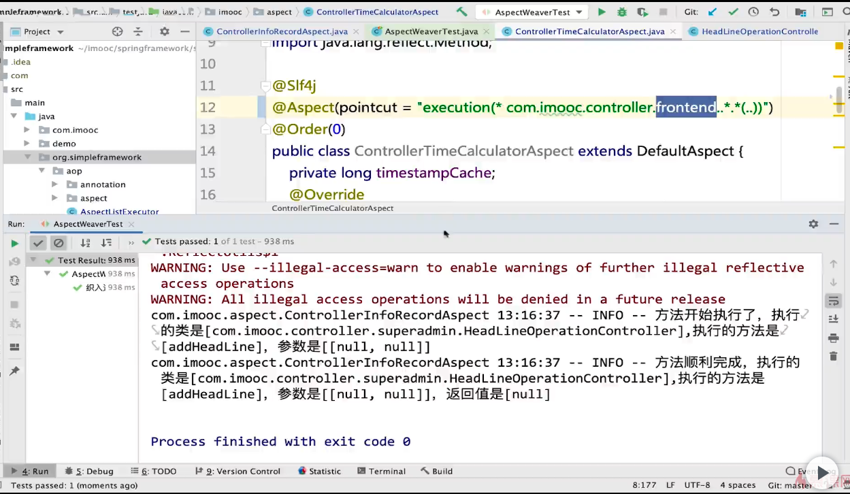The width and height of the screenshot is (850, 494).
Task: Hide the Project panel with the minus icon
Action: coord(184,31)
